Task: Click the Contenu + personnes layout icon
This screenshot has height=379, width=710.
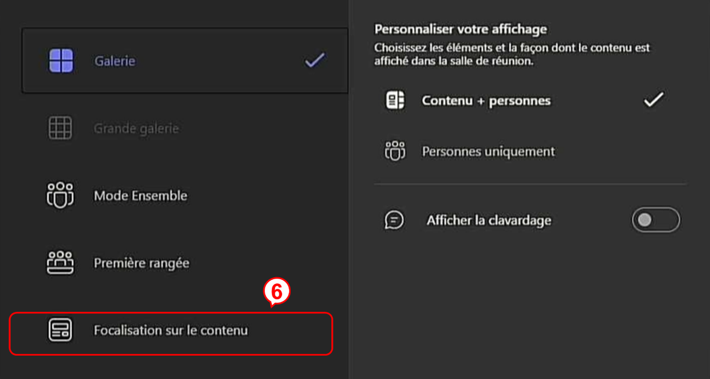Action: [395, 100]
